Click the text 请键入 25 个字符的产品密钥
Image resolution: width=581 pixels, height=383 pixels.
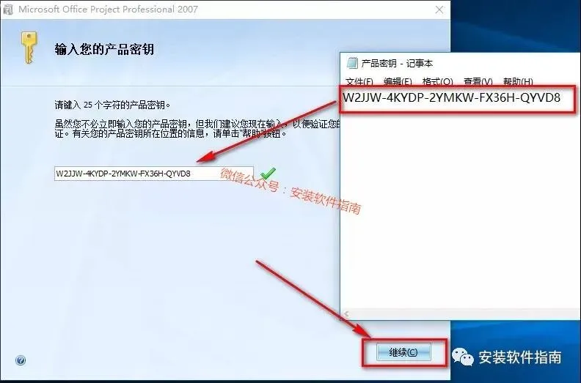113,105
